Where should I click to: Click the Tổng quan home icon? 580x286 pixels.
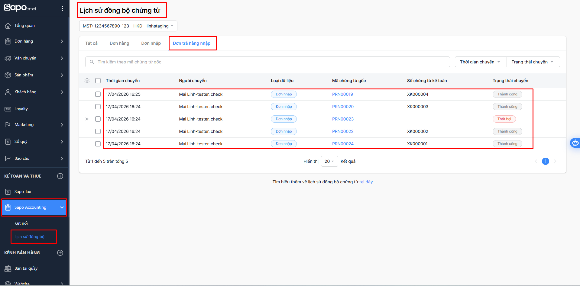(8, 26)
